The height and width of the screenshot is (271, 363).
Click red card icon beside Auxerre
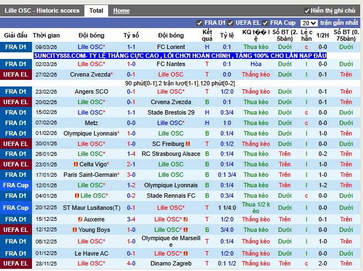click(x=80, y=219)
